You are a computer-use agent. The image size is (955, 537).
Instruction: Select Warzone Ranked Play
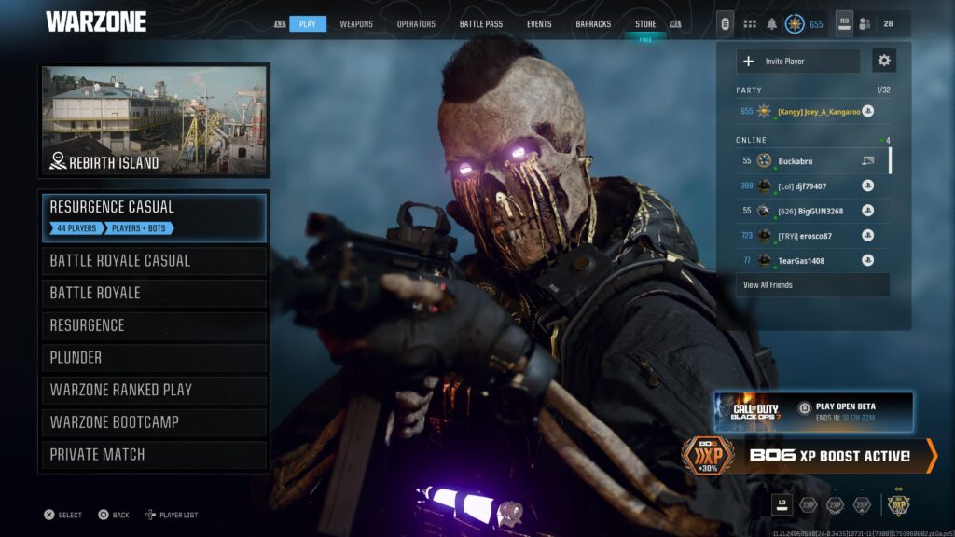(154, 391)
